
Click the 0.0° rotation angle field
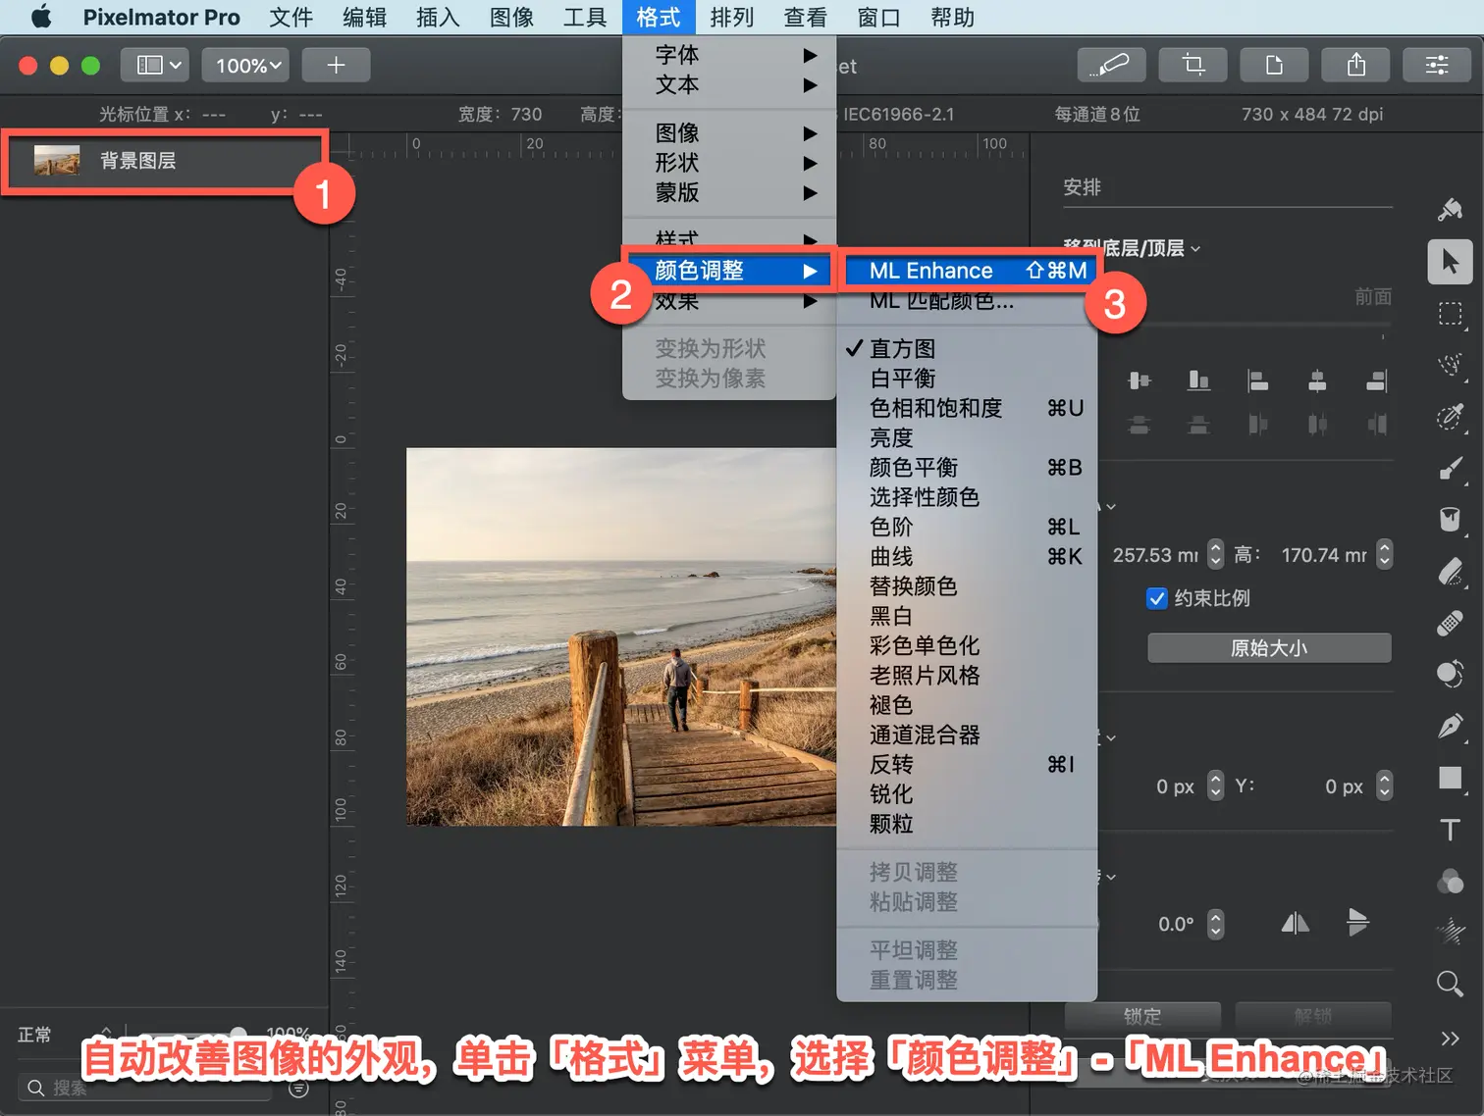point(1176,924)
